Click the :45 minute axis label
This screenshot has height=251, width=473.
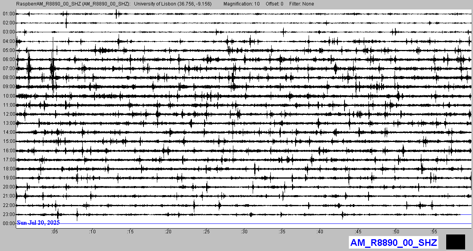pyautogui.click(x=358, y=232)
